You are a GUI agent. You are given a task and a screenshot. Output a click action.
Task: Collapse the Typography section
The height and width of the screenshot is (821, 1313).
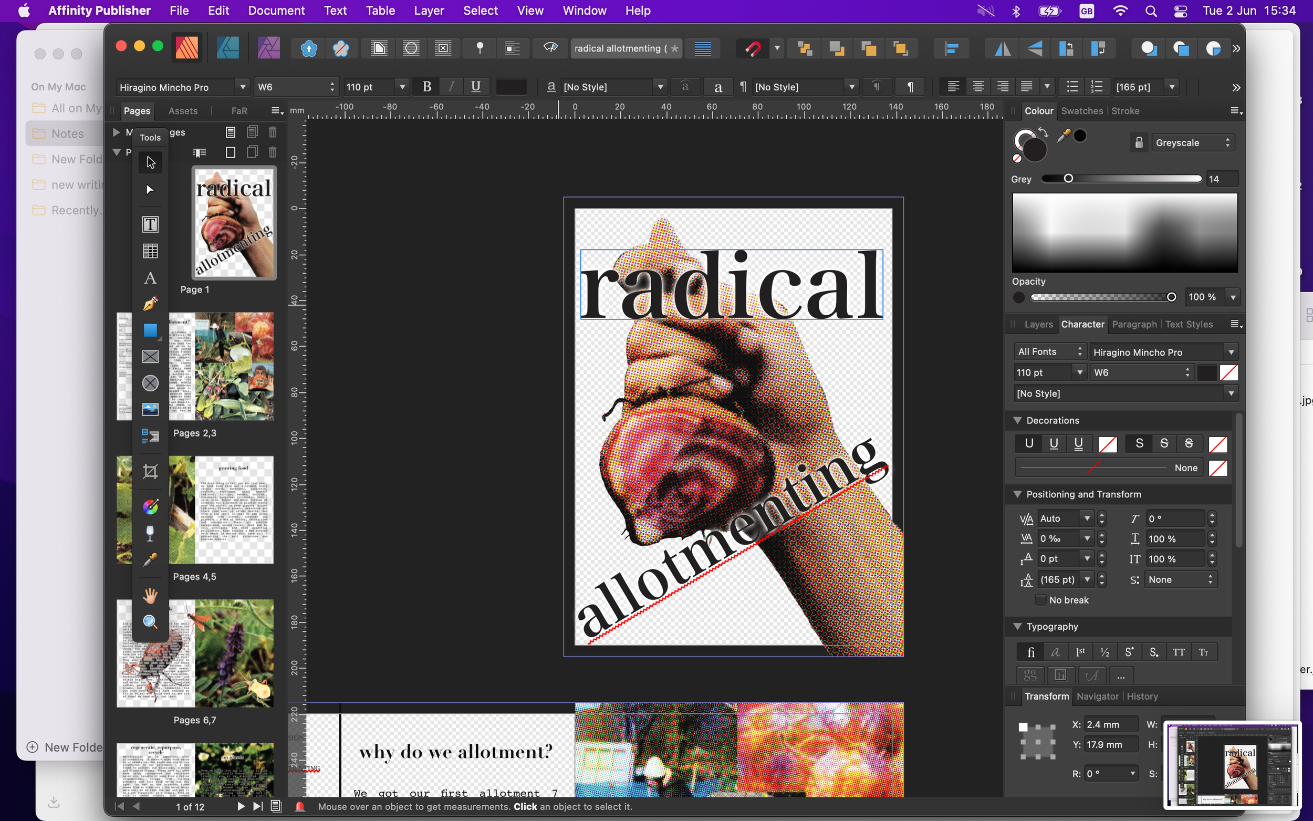(1017, 626)
